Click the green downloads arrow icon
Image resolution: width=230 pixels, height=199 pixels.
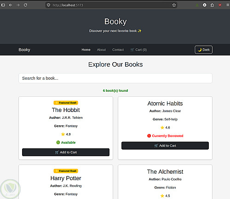tap(197, 5)
